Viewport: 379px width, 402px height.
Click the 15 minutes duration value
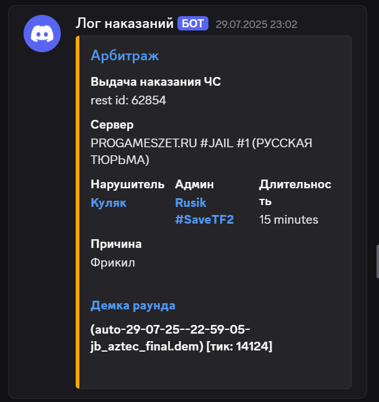coord(288,220)
